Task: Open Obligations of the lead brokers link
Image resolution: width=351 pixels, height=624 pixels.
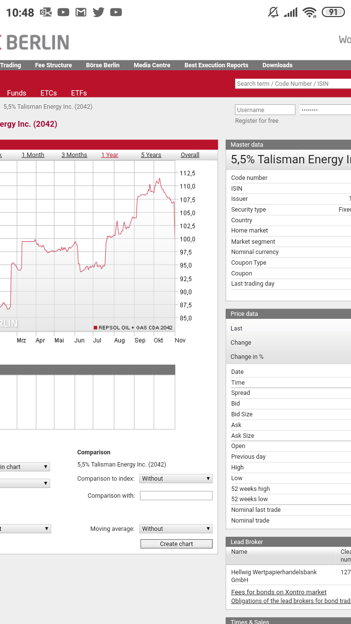Action: [x=291, y=601]
